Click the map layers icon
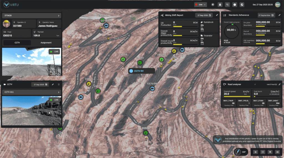This screenshot has height=158, width=284. (x=270, y=152)
